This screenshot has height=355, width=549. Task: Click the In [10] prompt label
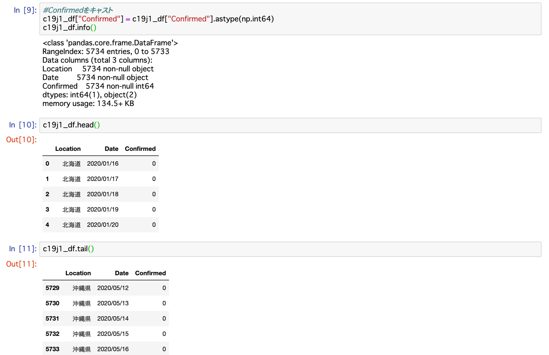pos(23,125)
